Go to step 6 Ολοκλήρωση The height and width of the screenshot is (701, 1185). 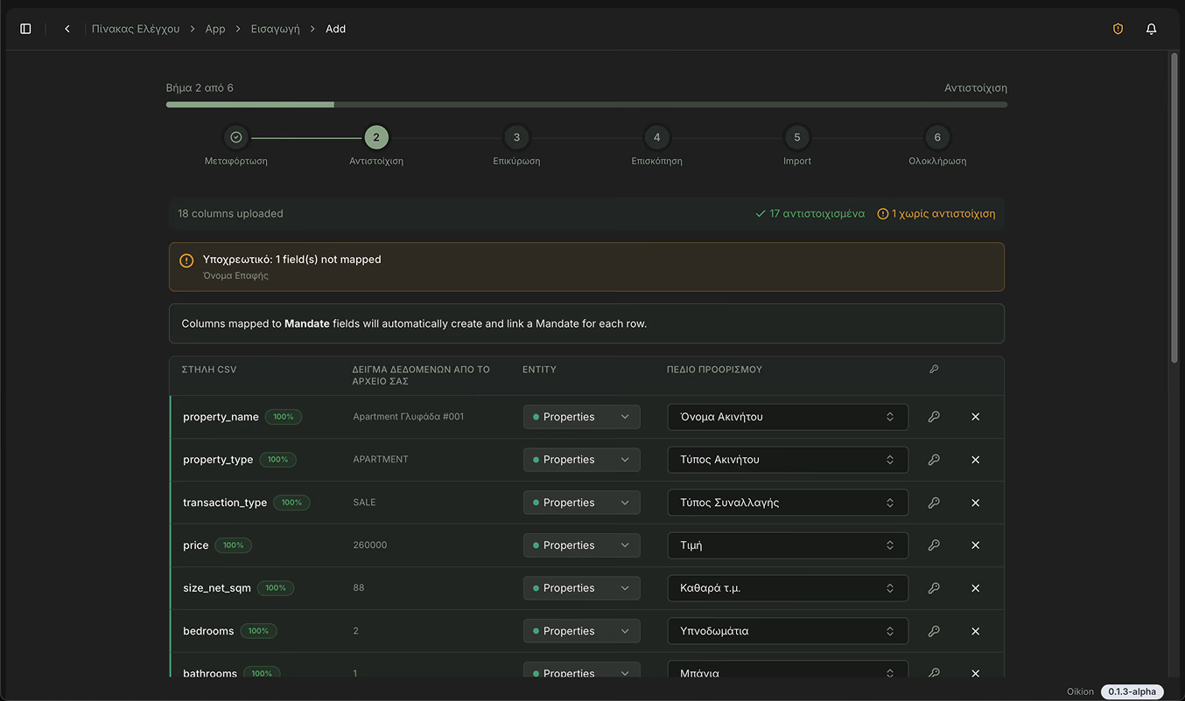click(x=937, y=137)
